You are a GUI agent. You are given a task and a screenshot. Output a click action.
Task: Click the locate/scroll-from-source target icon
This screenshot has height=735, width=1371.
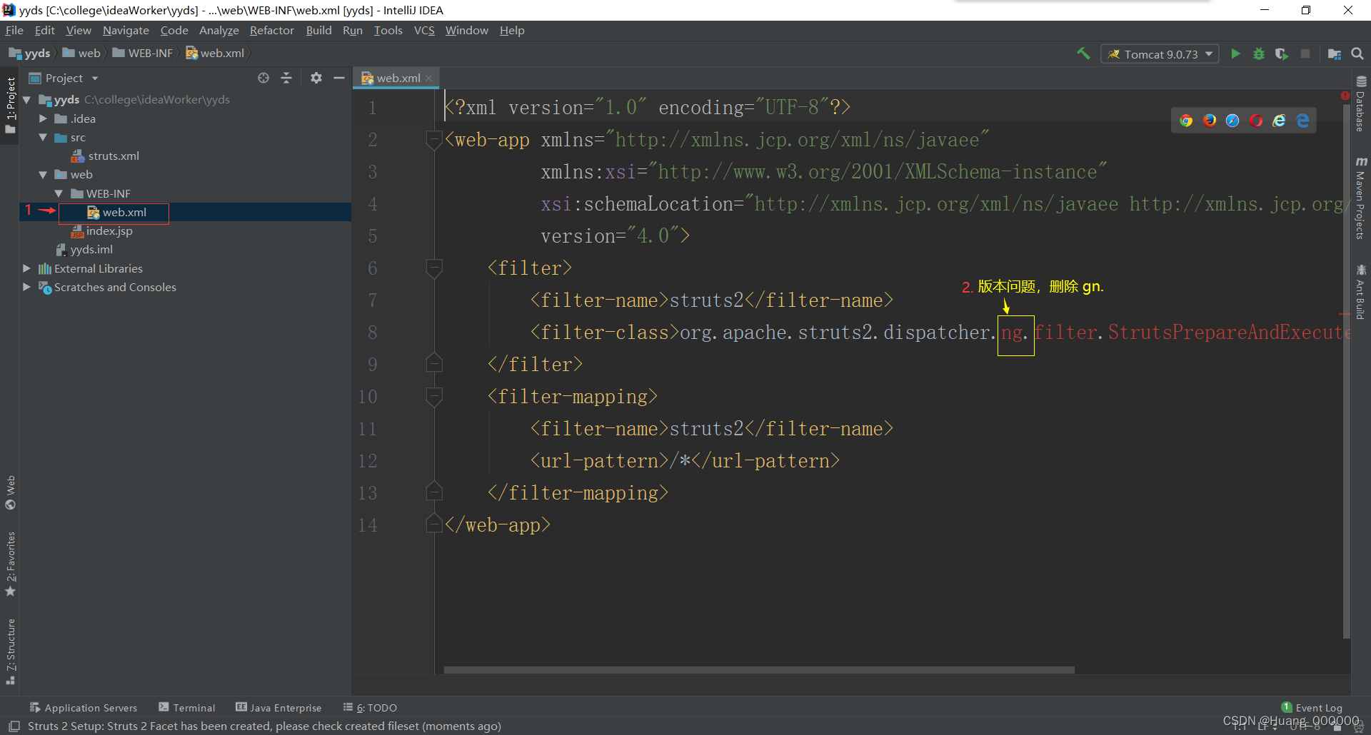point(263,78)
